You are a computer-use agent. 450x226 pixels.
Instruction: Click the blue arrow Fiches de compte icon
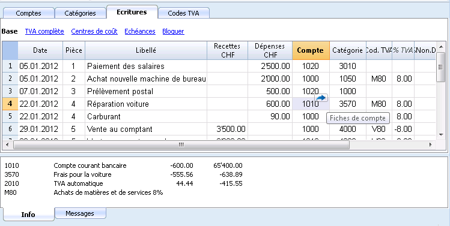(x=321, y=98)
